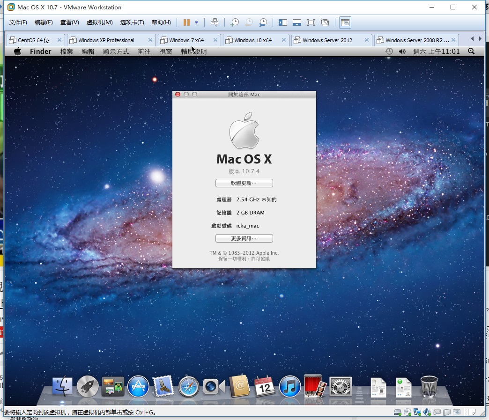
Task: Open iCal from the dock
Action: tap(265, 387)
